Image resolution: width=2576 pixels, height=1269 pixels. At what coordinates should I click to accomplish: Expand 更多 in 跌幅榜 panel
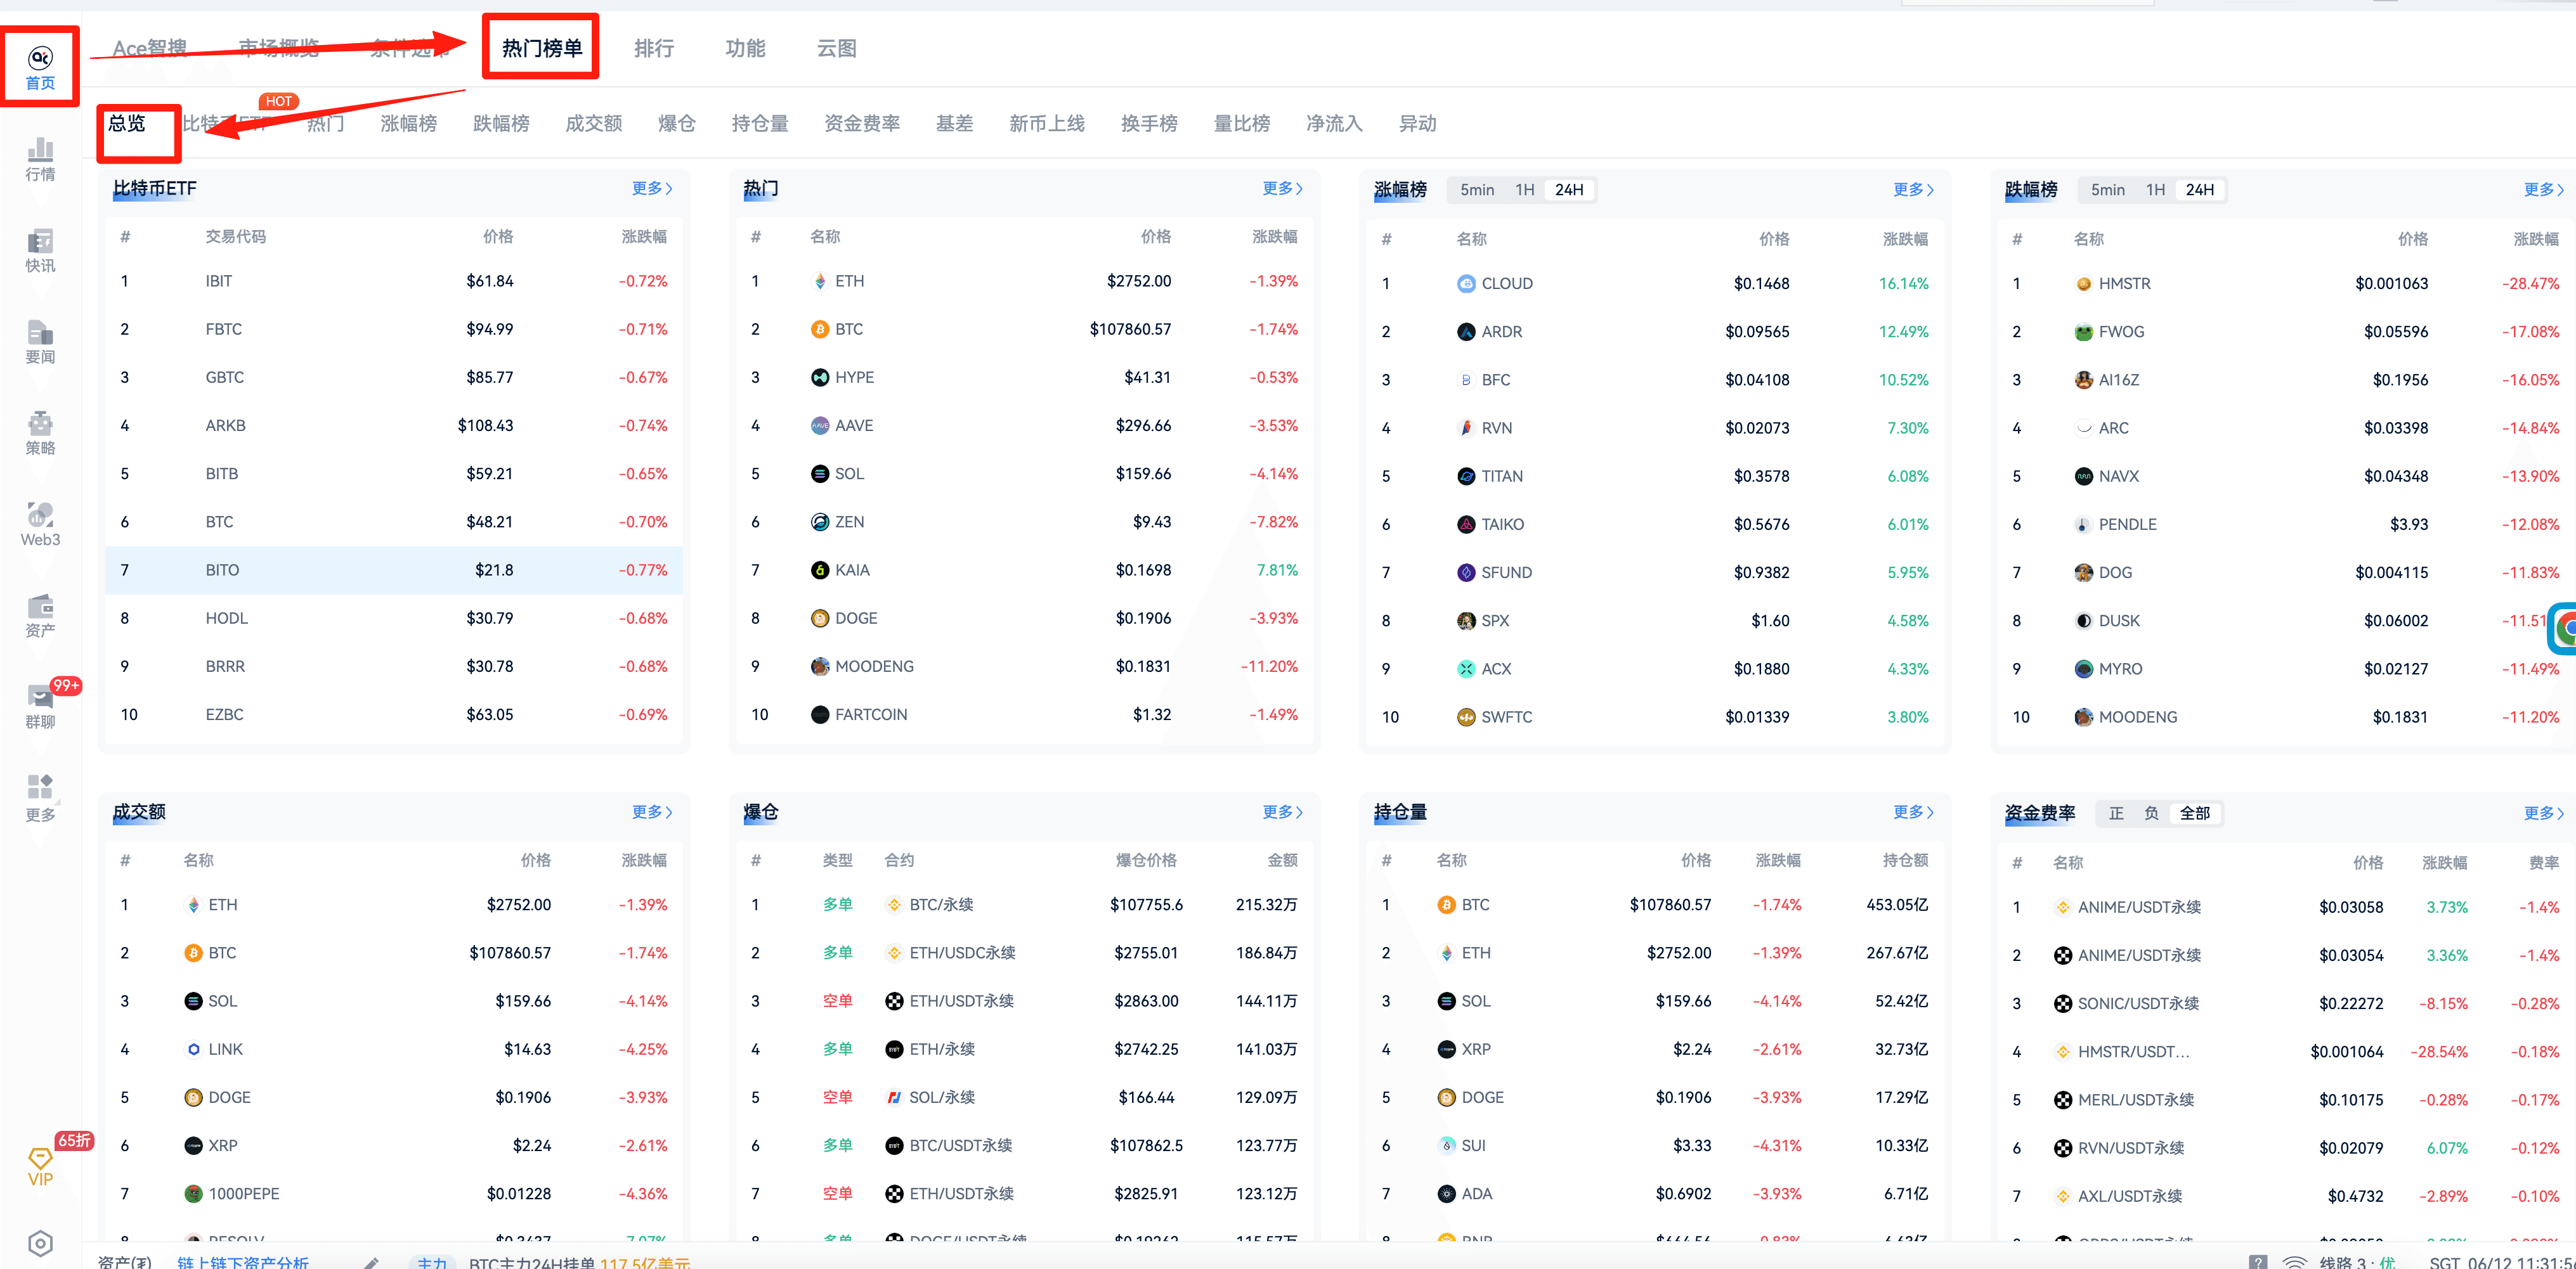pyautogui.click(x=2544, y=189)
